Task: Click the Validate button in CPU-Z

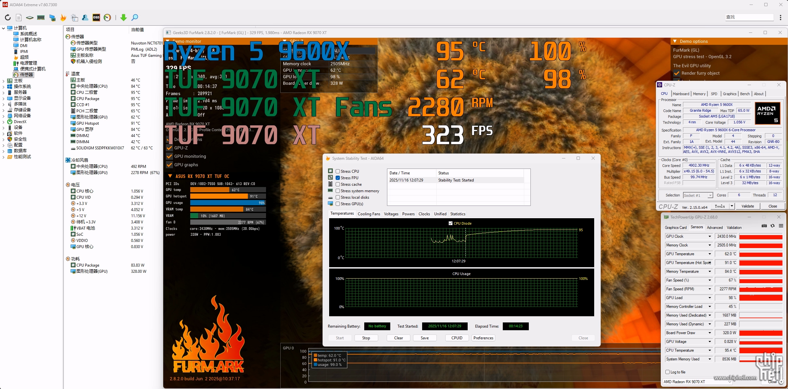Action: click(747, 206)
